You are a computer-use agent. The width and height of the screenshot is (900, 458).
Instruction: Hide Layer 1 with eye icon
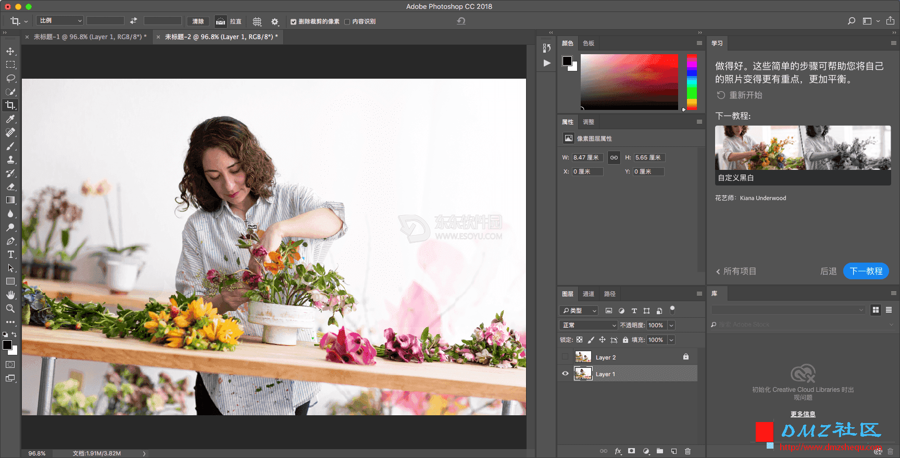pos(565,374)
